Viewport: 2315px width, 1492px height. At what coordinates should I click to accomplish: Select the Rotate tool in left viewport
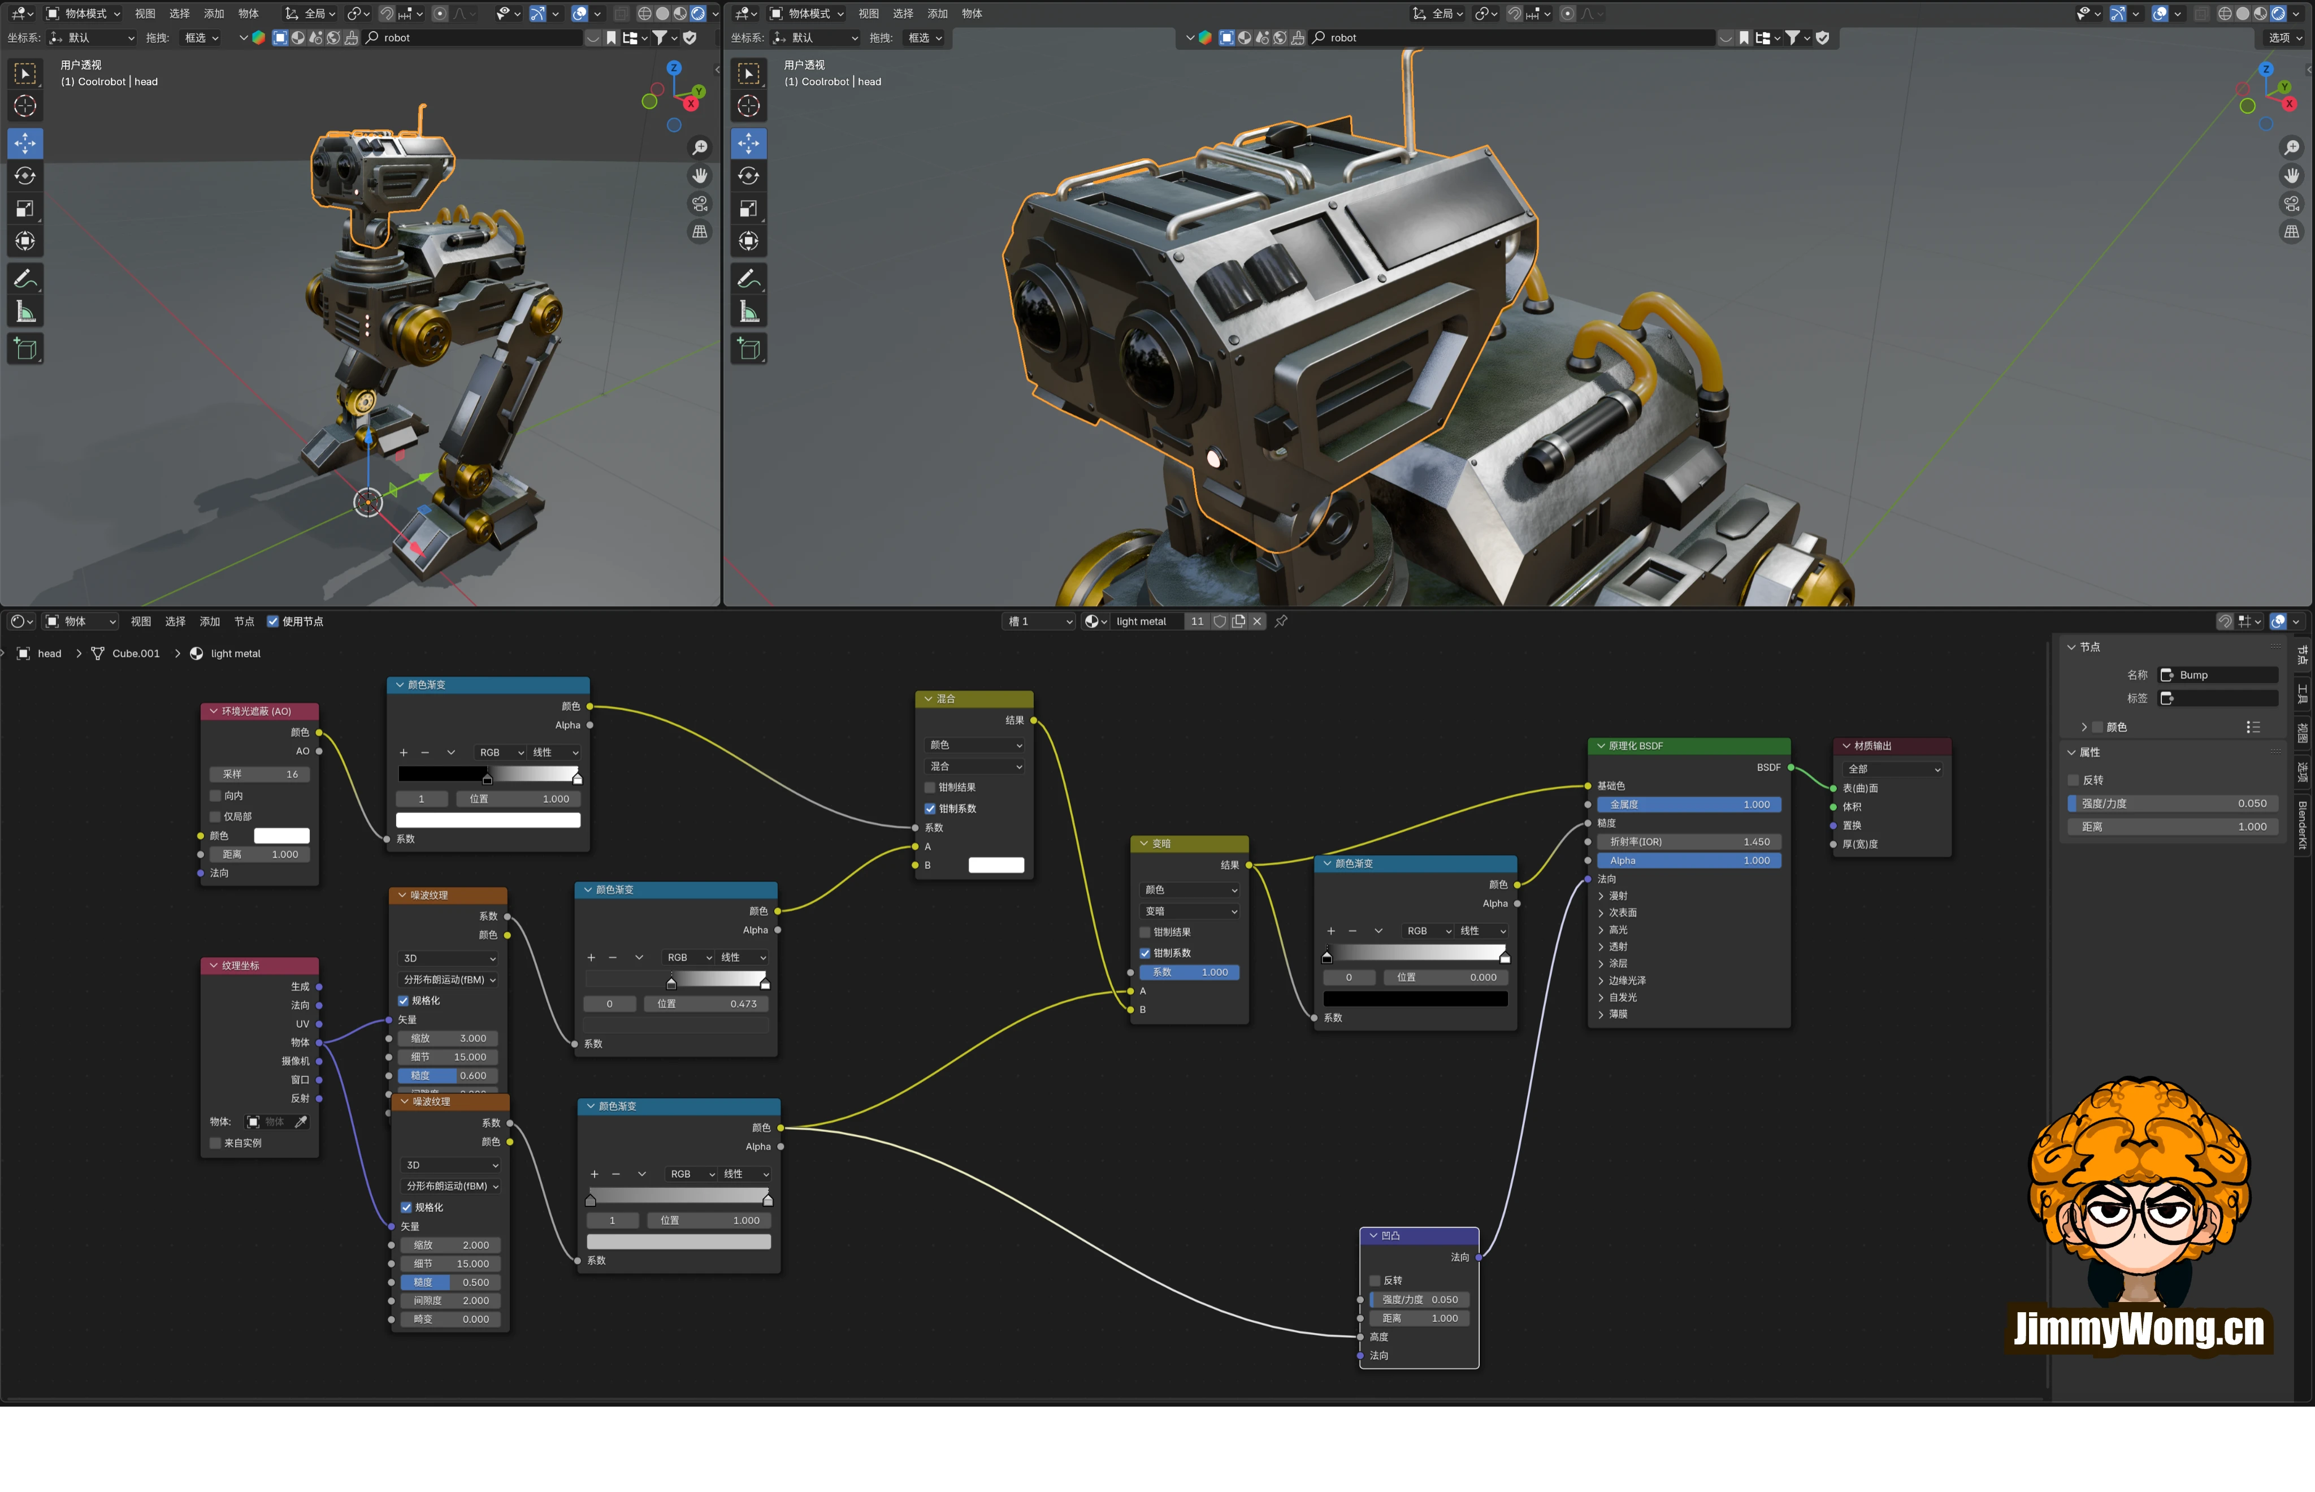[x=25, y=175]
